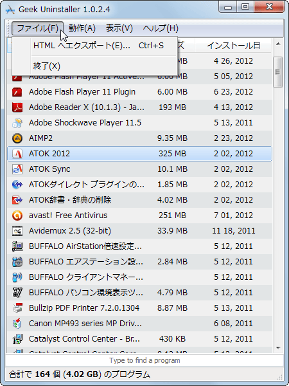The height and width of the screenshot is (386, 289).
Task: Select avast! Free Antivirus entry name
Action: pyautogui.click(x=68, y=216)
